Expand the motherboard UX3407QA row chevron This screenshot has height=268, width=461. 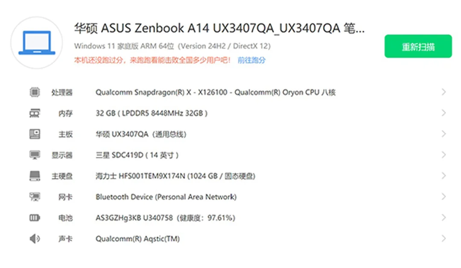pyautogui.click(x=444, y=134)
